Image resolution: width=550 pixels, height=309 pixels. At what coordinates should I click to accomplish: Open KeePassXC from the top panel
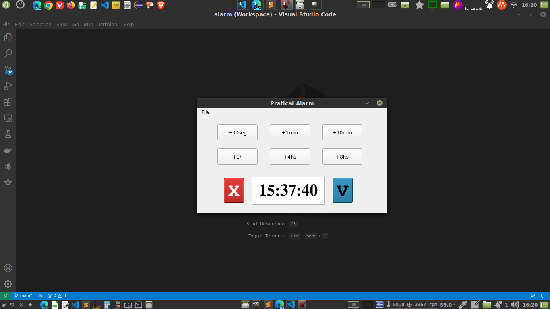(82, 5)
